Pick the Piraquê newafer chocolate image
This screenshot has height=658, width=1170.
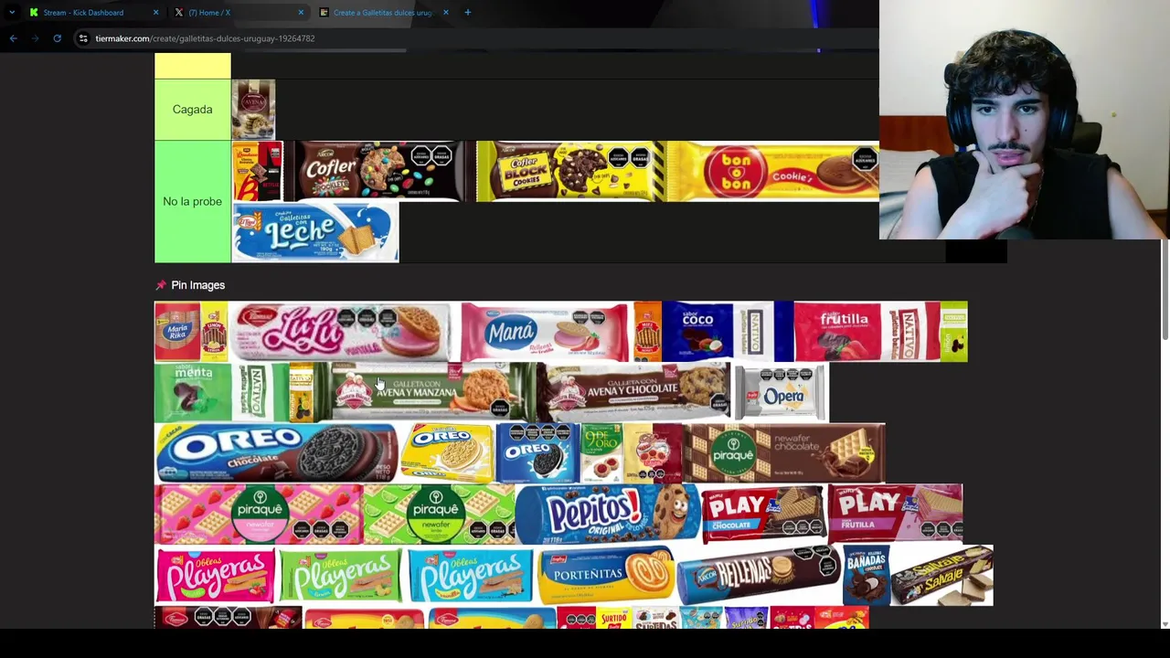click(784, 453)
